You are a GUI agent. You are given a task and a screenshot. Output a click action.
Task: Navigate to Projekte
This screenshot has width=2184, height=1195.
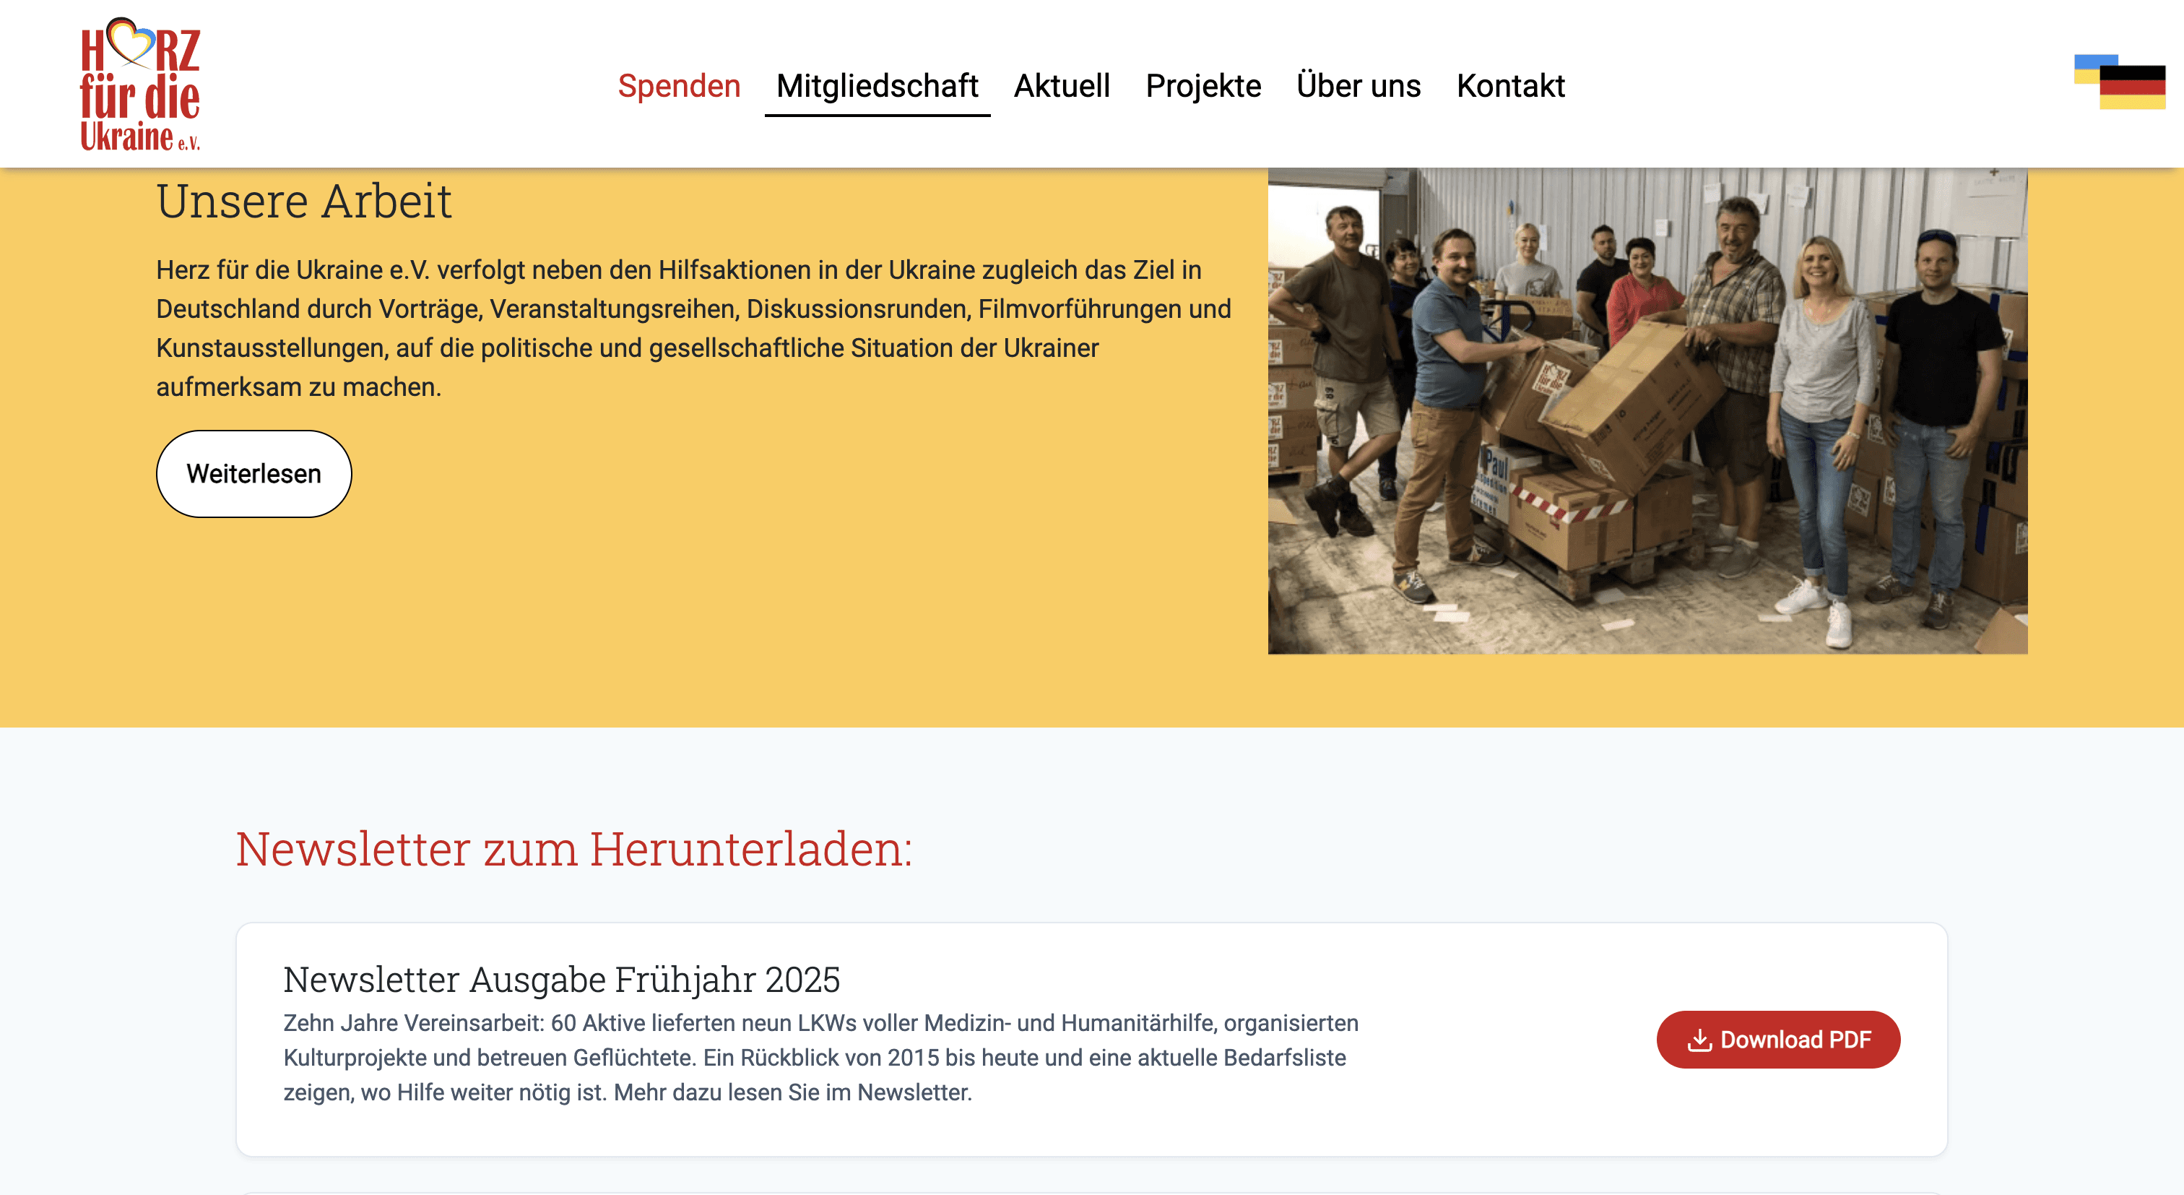click(x=1203, y=86)
